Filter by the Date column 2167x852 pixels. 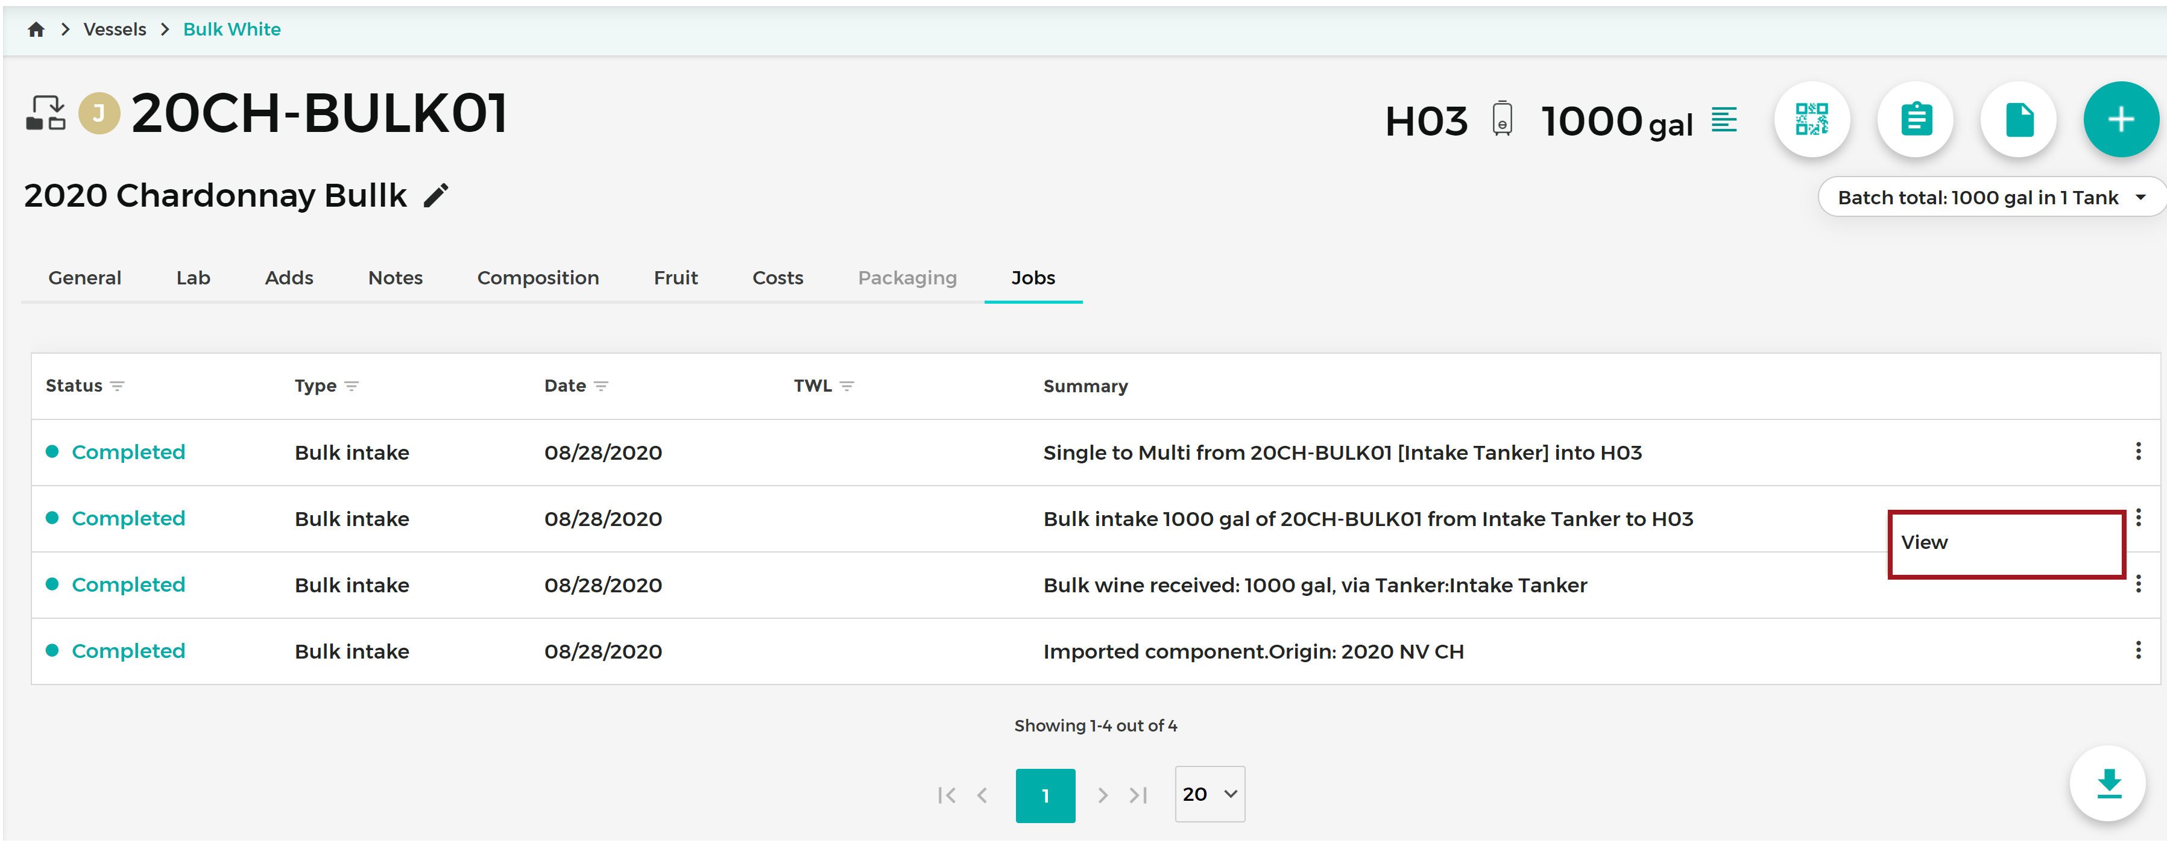[x=601, y=386]
